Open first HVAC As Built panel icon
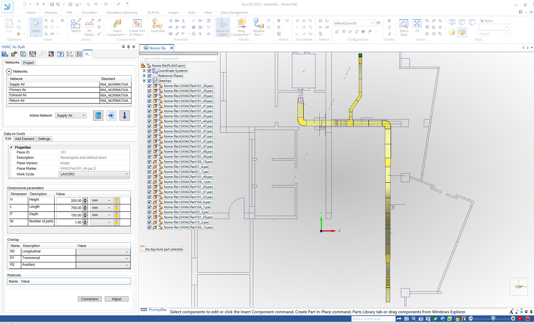 pos(5,54)
